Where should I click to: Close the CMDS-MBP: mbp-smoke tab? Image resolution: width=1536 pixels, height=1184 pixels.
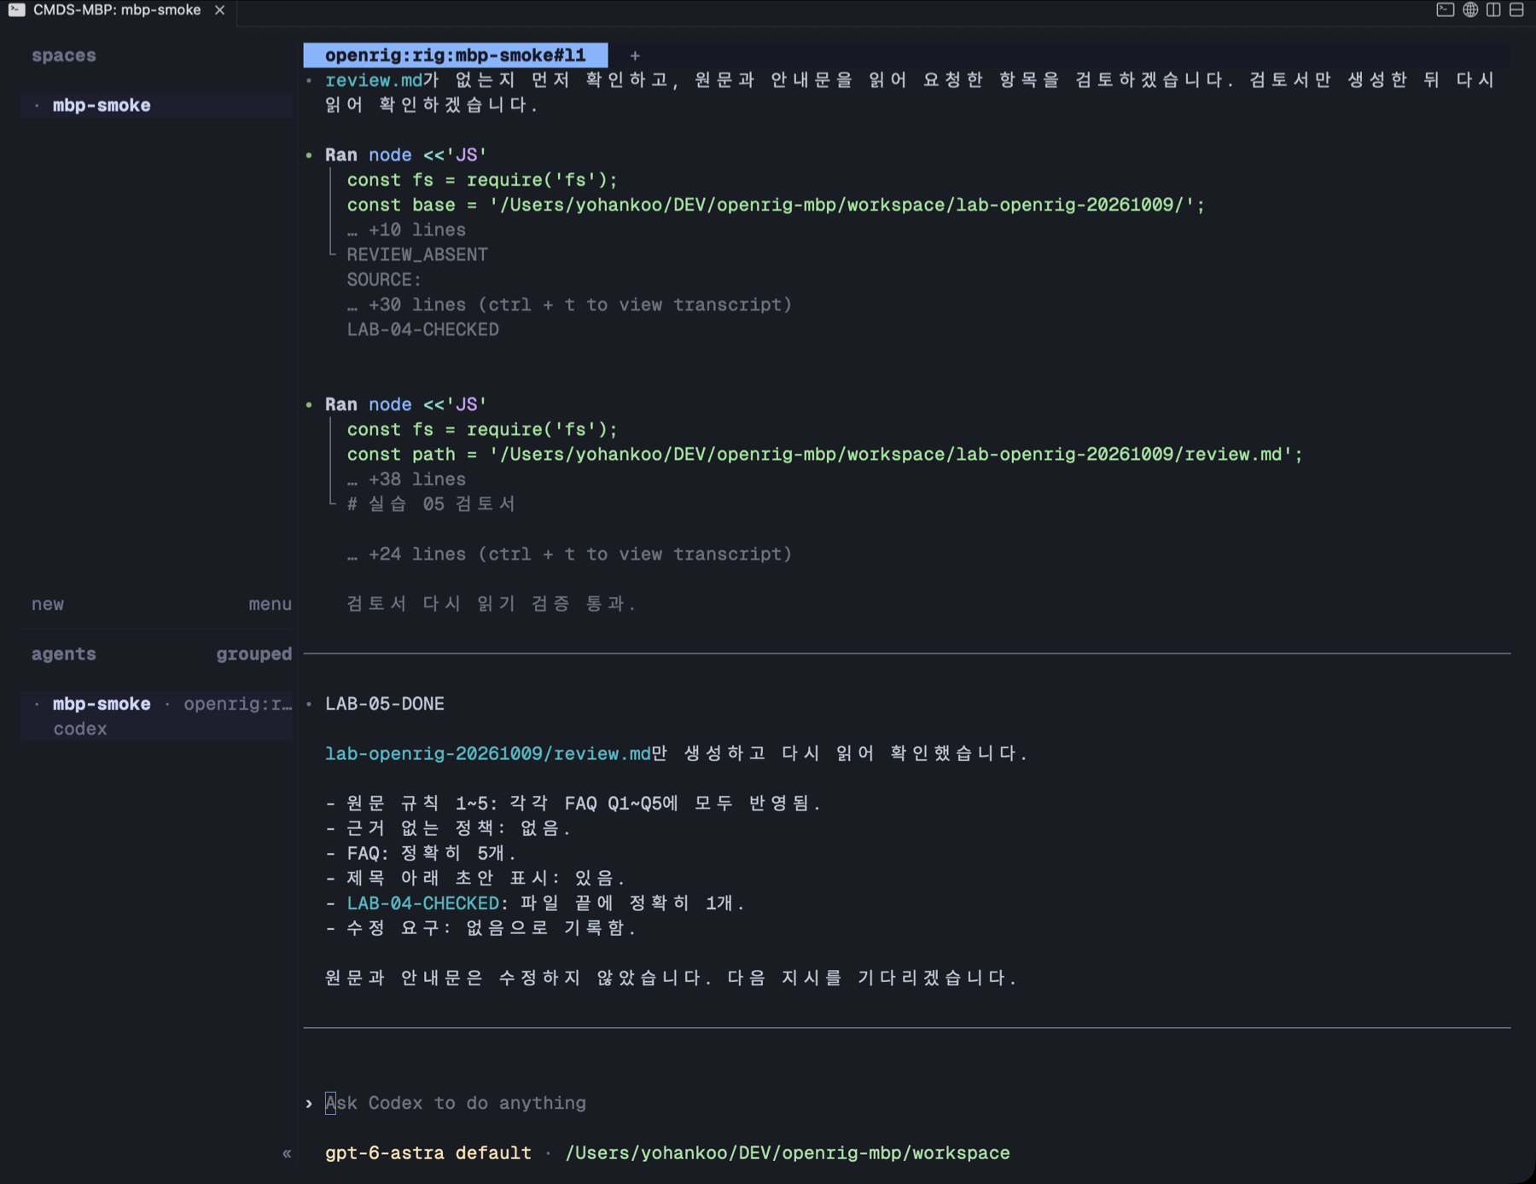pyautogui.click(x=219, y=10)
